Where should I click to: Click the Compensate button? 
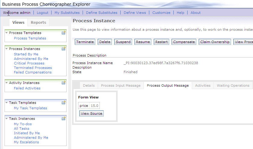click(x=184, y=42)
